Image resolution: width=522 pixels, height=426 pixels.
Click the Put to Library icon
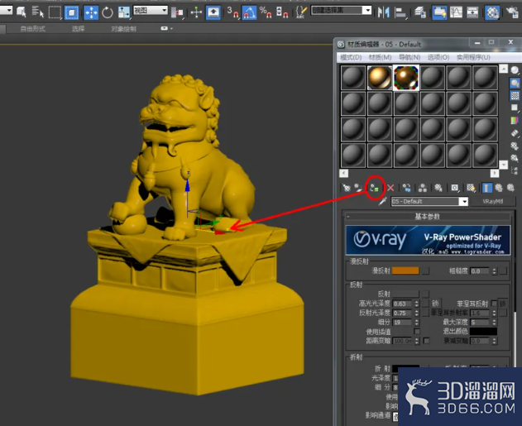click(x=438, y=188)
